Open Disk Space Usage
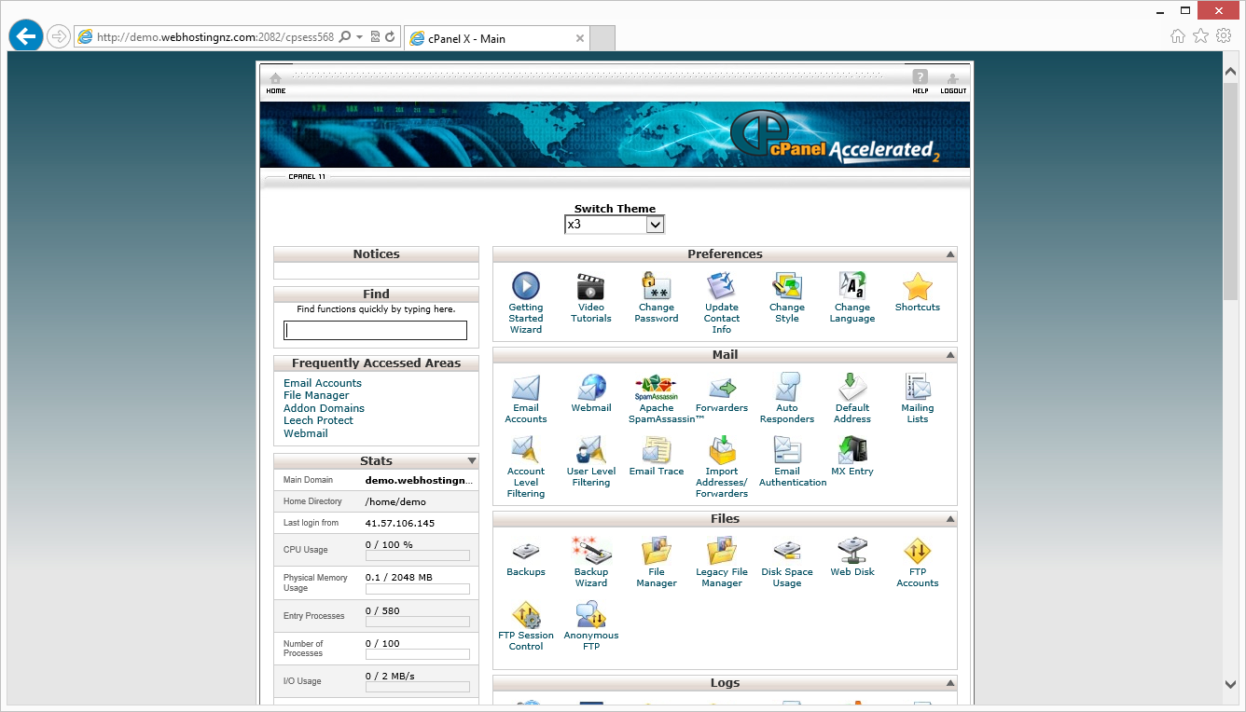The image size is (1246, 712). click(x=787, y=552)
